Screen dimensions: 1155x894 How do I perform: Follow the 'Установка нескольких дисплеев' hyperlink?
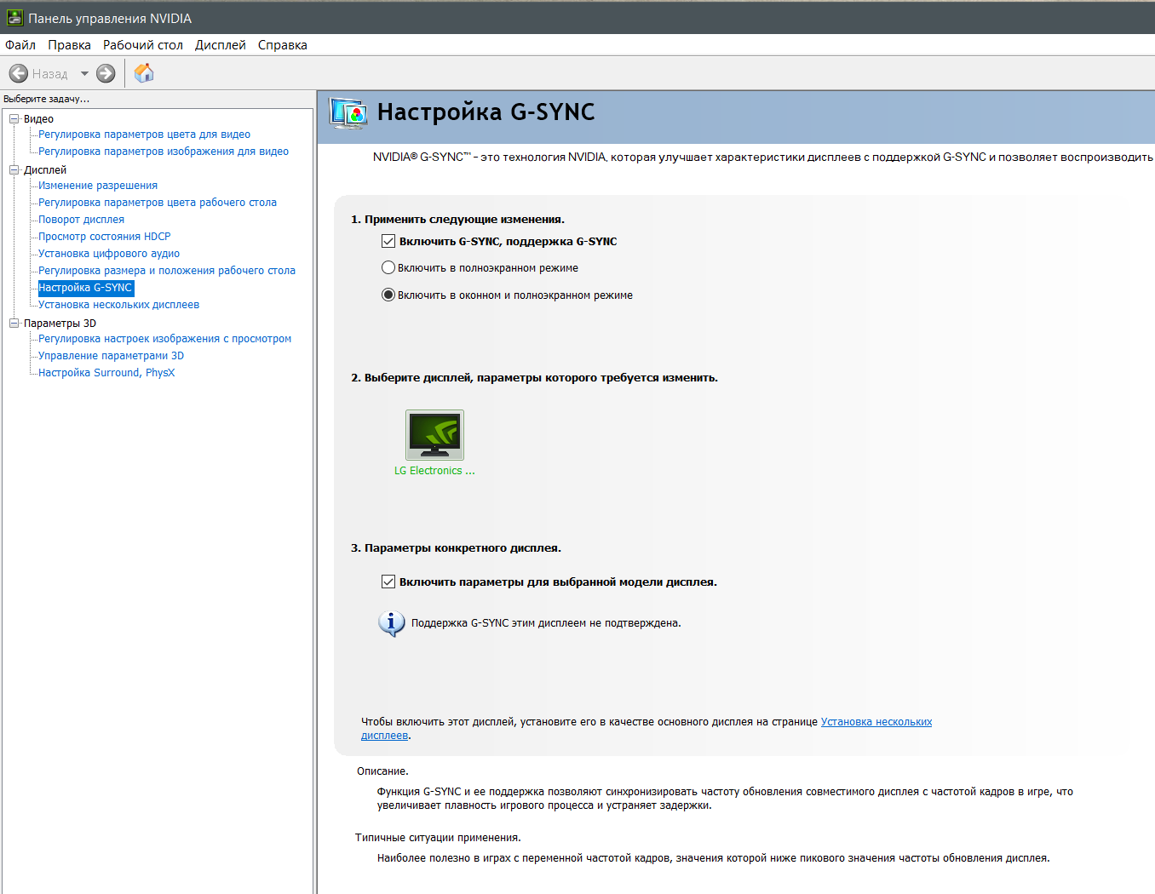876,722
